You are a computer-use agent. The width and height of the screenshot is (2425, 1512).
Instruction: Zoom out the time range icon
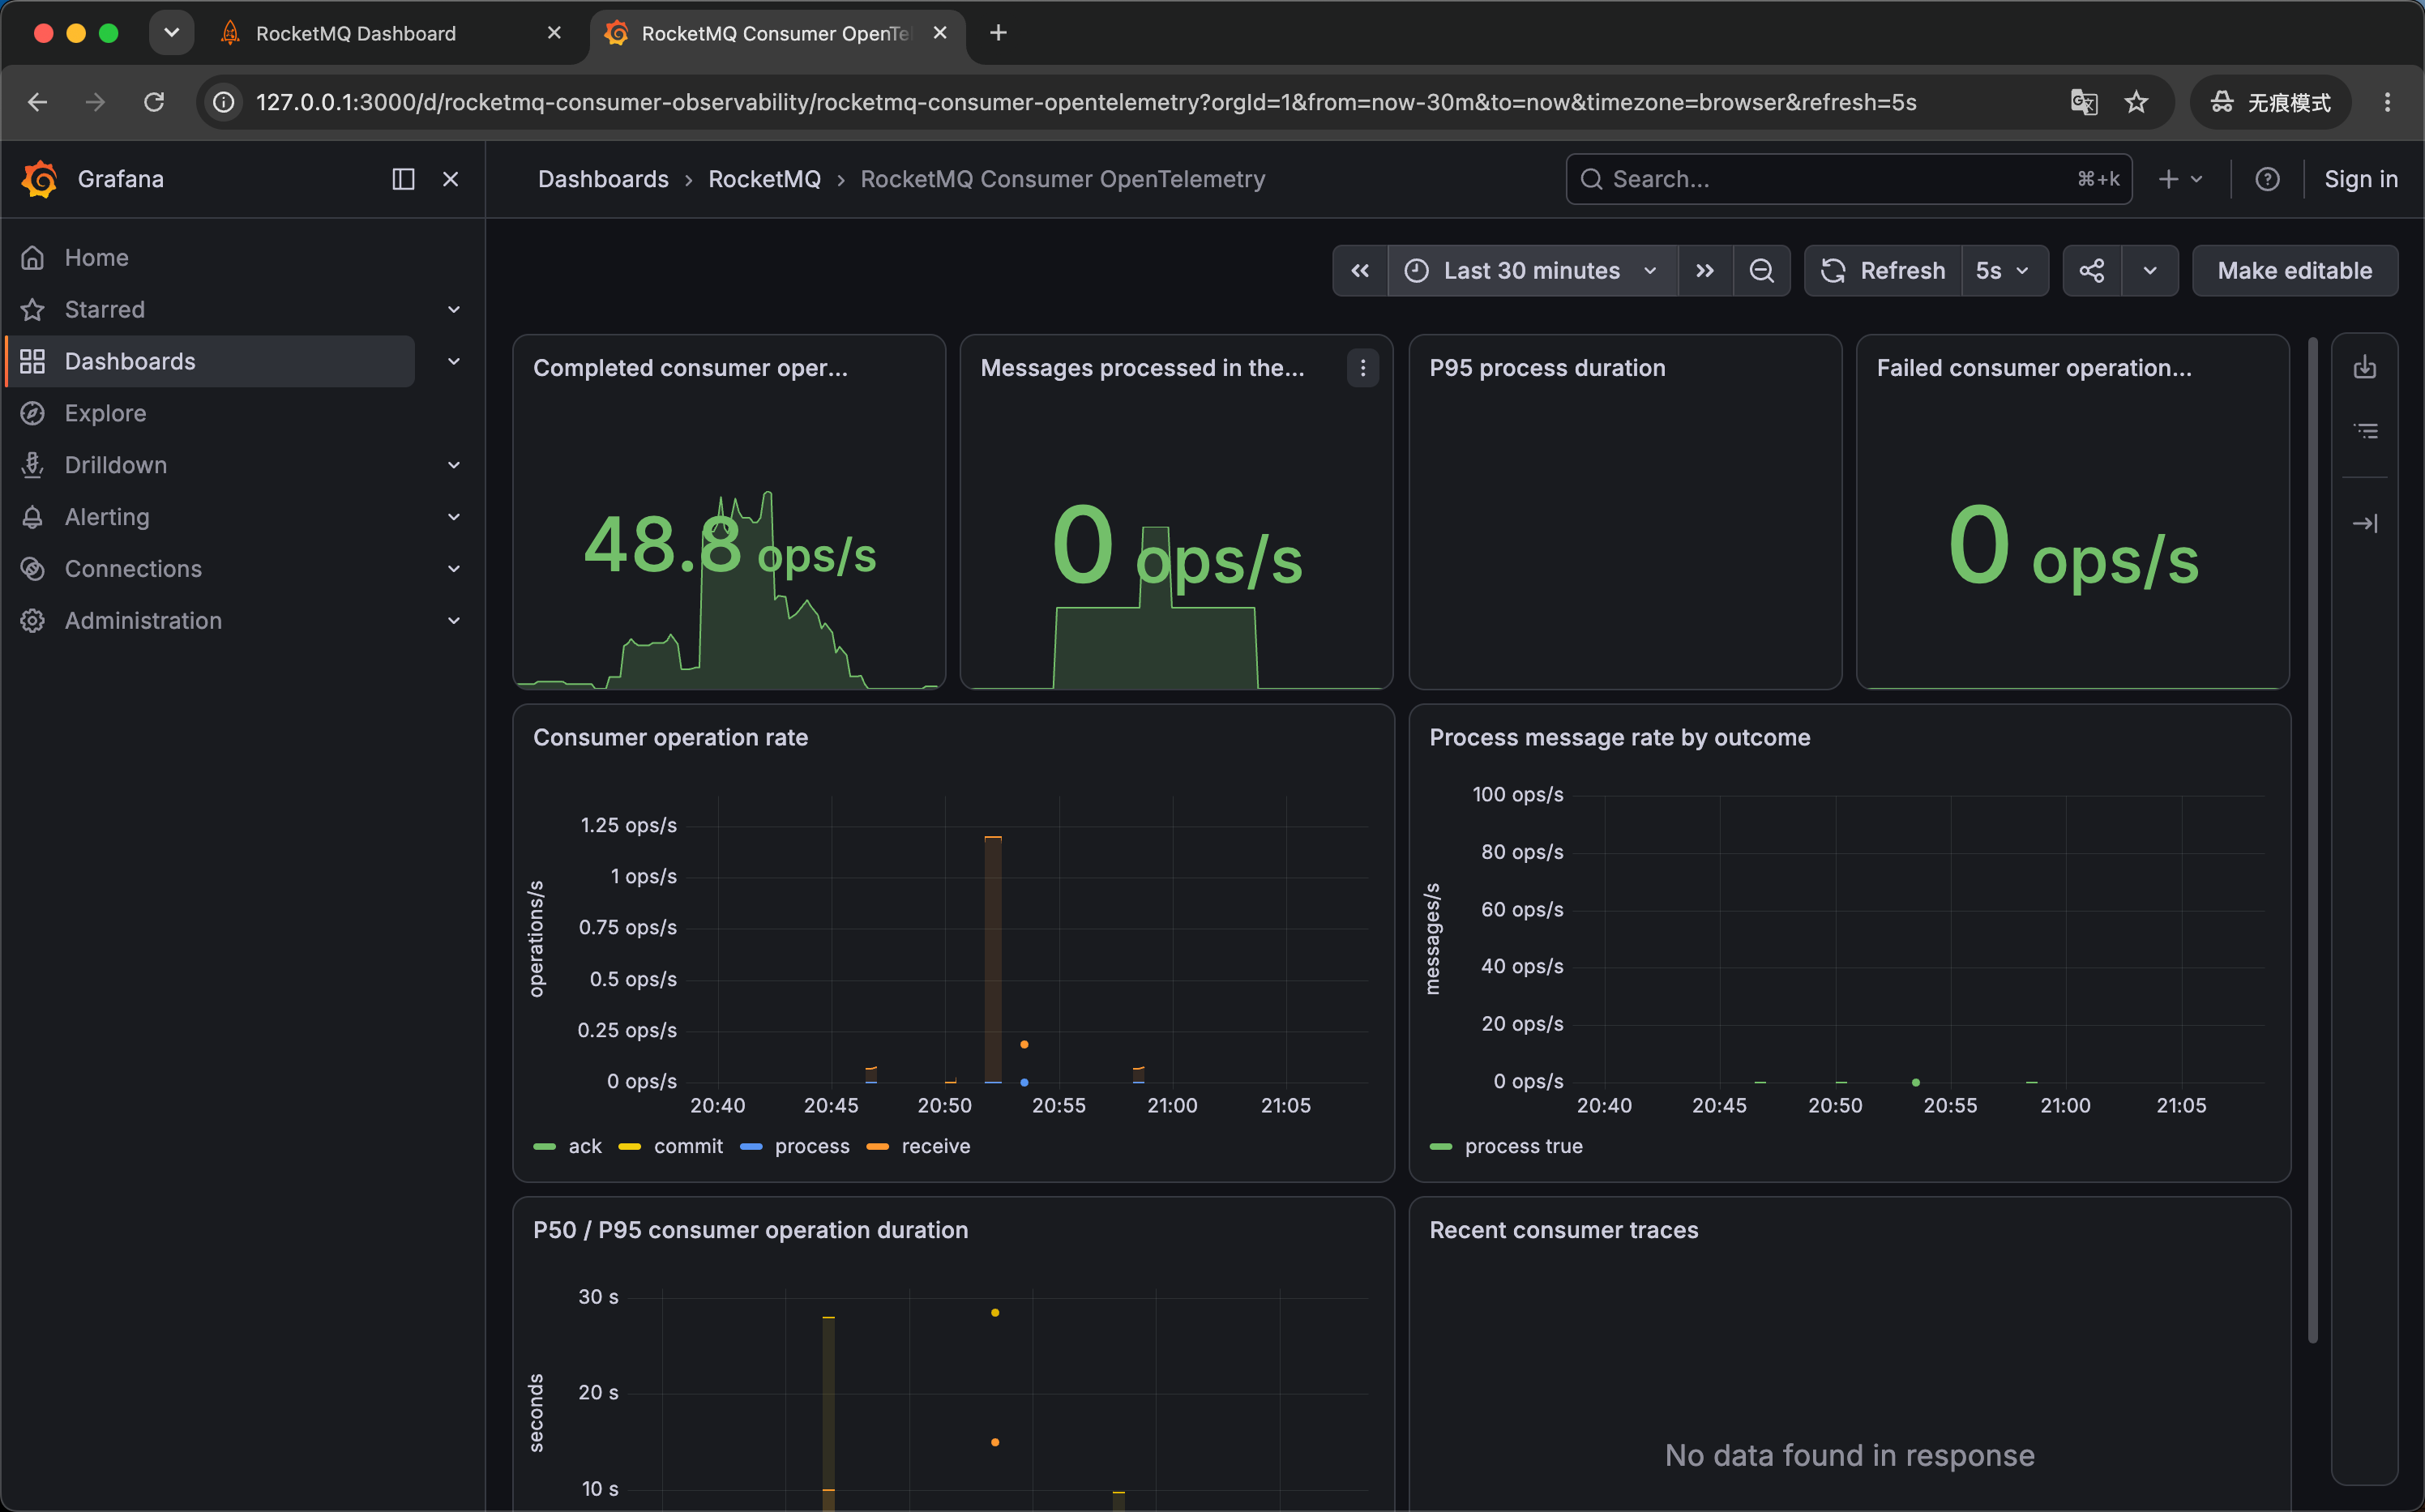point(1761,271)
